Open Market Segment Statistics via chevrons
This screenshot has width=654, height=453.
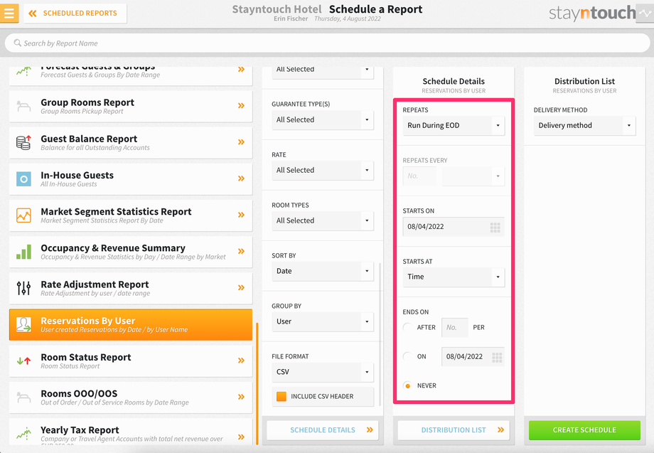[x=241, y=215]
